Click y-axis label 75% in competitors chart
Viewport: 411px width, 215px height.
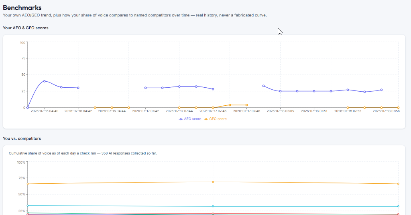point(21,178)
